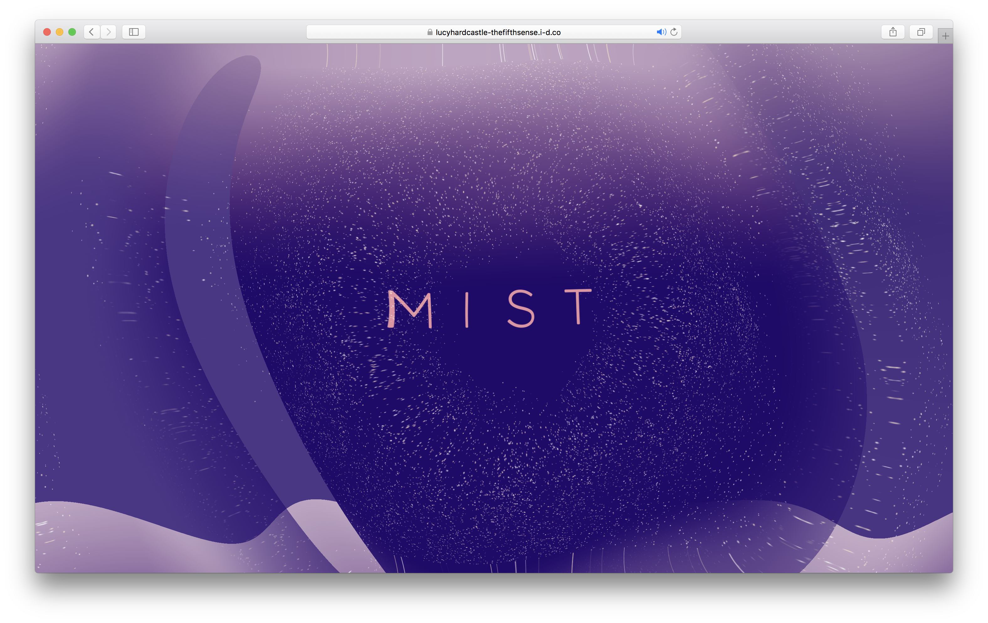Click the padlock icon in address bar
Image resolution: width=988 pixels, height=623 pixels.
tap(429, 32)
